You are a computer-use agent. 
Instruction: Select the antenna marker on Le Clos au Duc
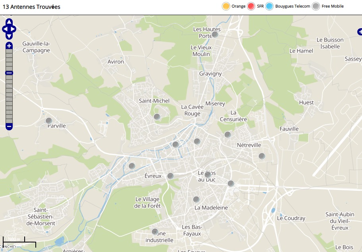208,175
